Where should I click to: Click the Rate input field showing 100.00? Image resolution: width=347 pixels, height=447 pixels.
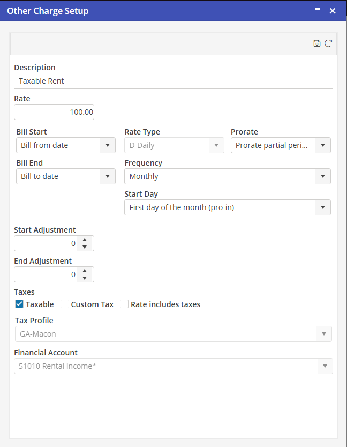tap(54, 112)
